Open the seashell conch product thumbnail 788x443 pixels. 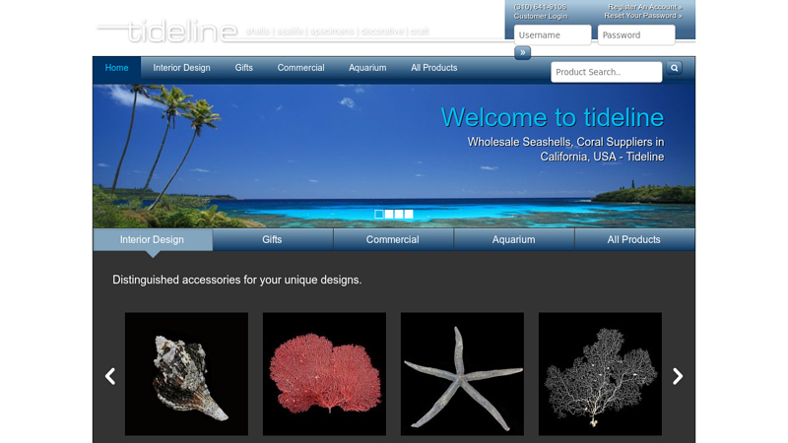(x=186, y=374)
